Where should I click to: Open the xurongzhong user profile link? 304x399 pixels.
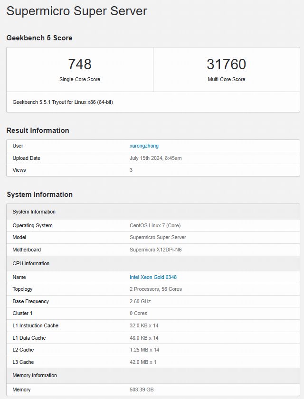click(x=144, y=146)
